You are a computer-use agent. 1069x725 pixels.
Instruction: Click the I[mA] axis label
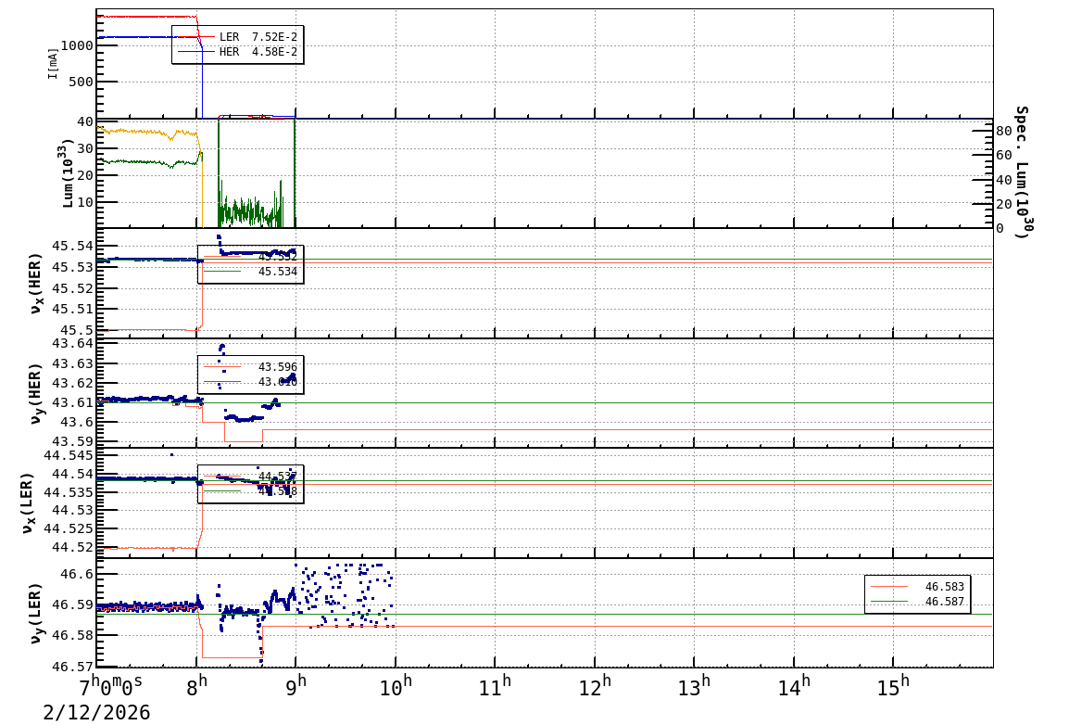54,61
